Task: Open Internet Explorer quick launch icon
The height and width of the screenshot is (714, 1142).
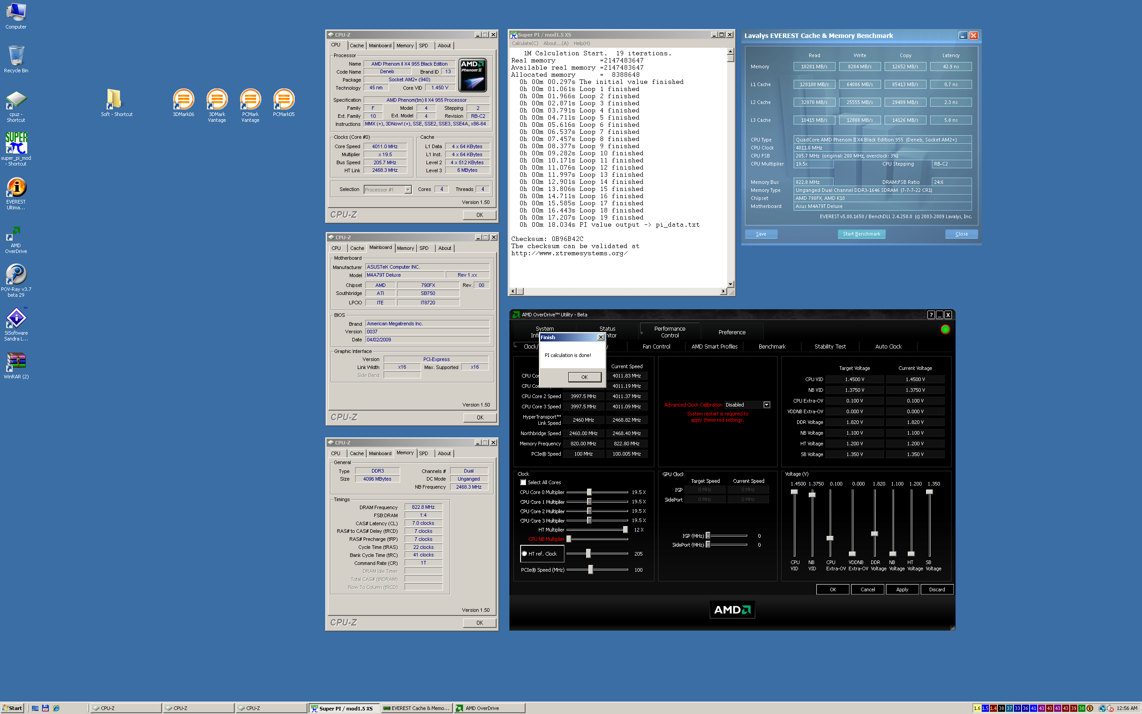Action: pyautogui.click(x=56, y=708)
